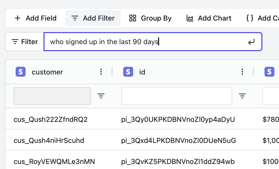Click the grayed filter box under customer header

[x=52, y=96]
